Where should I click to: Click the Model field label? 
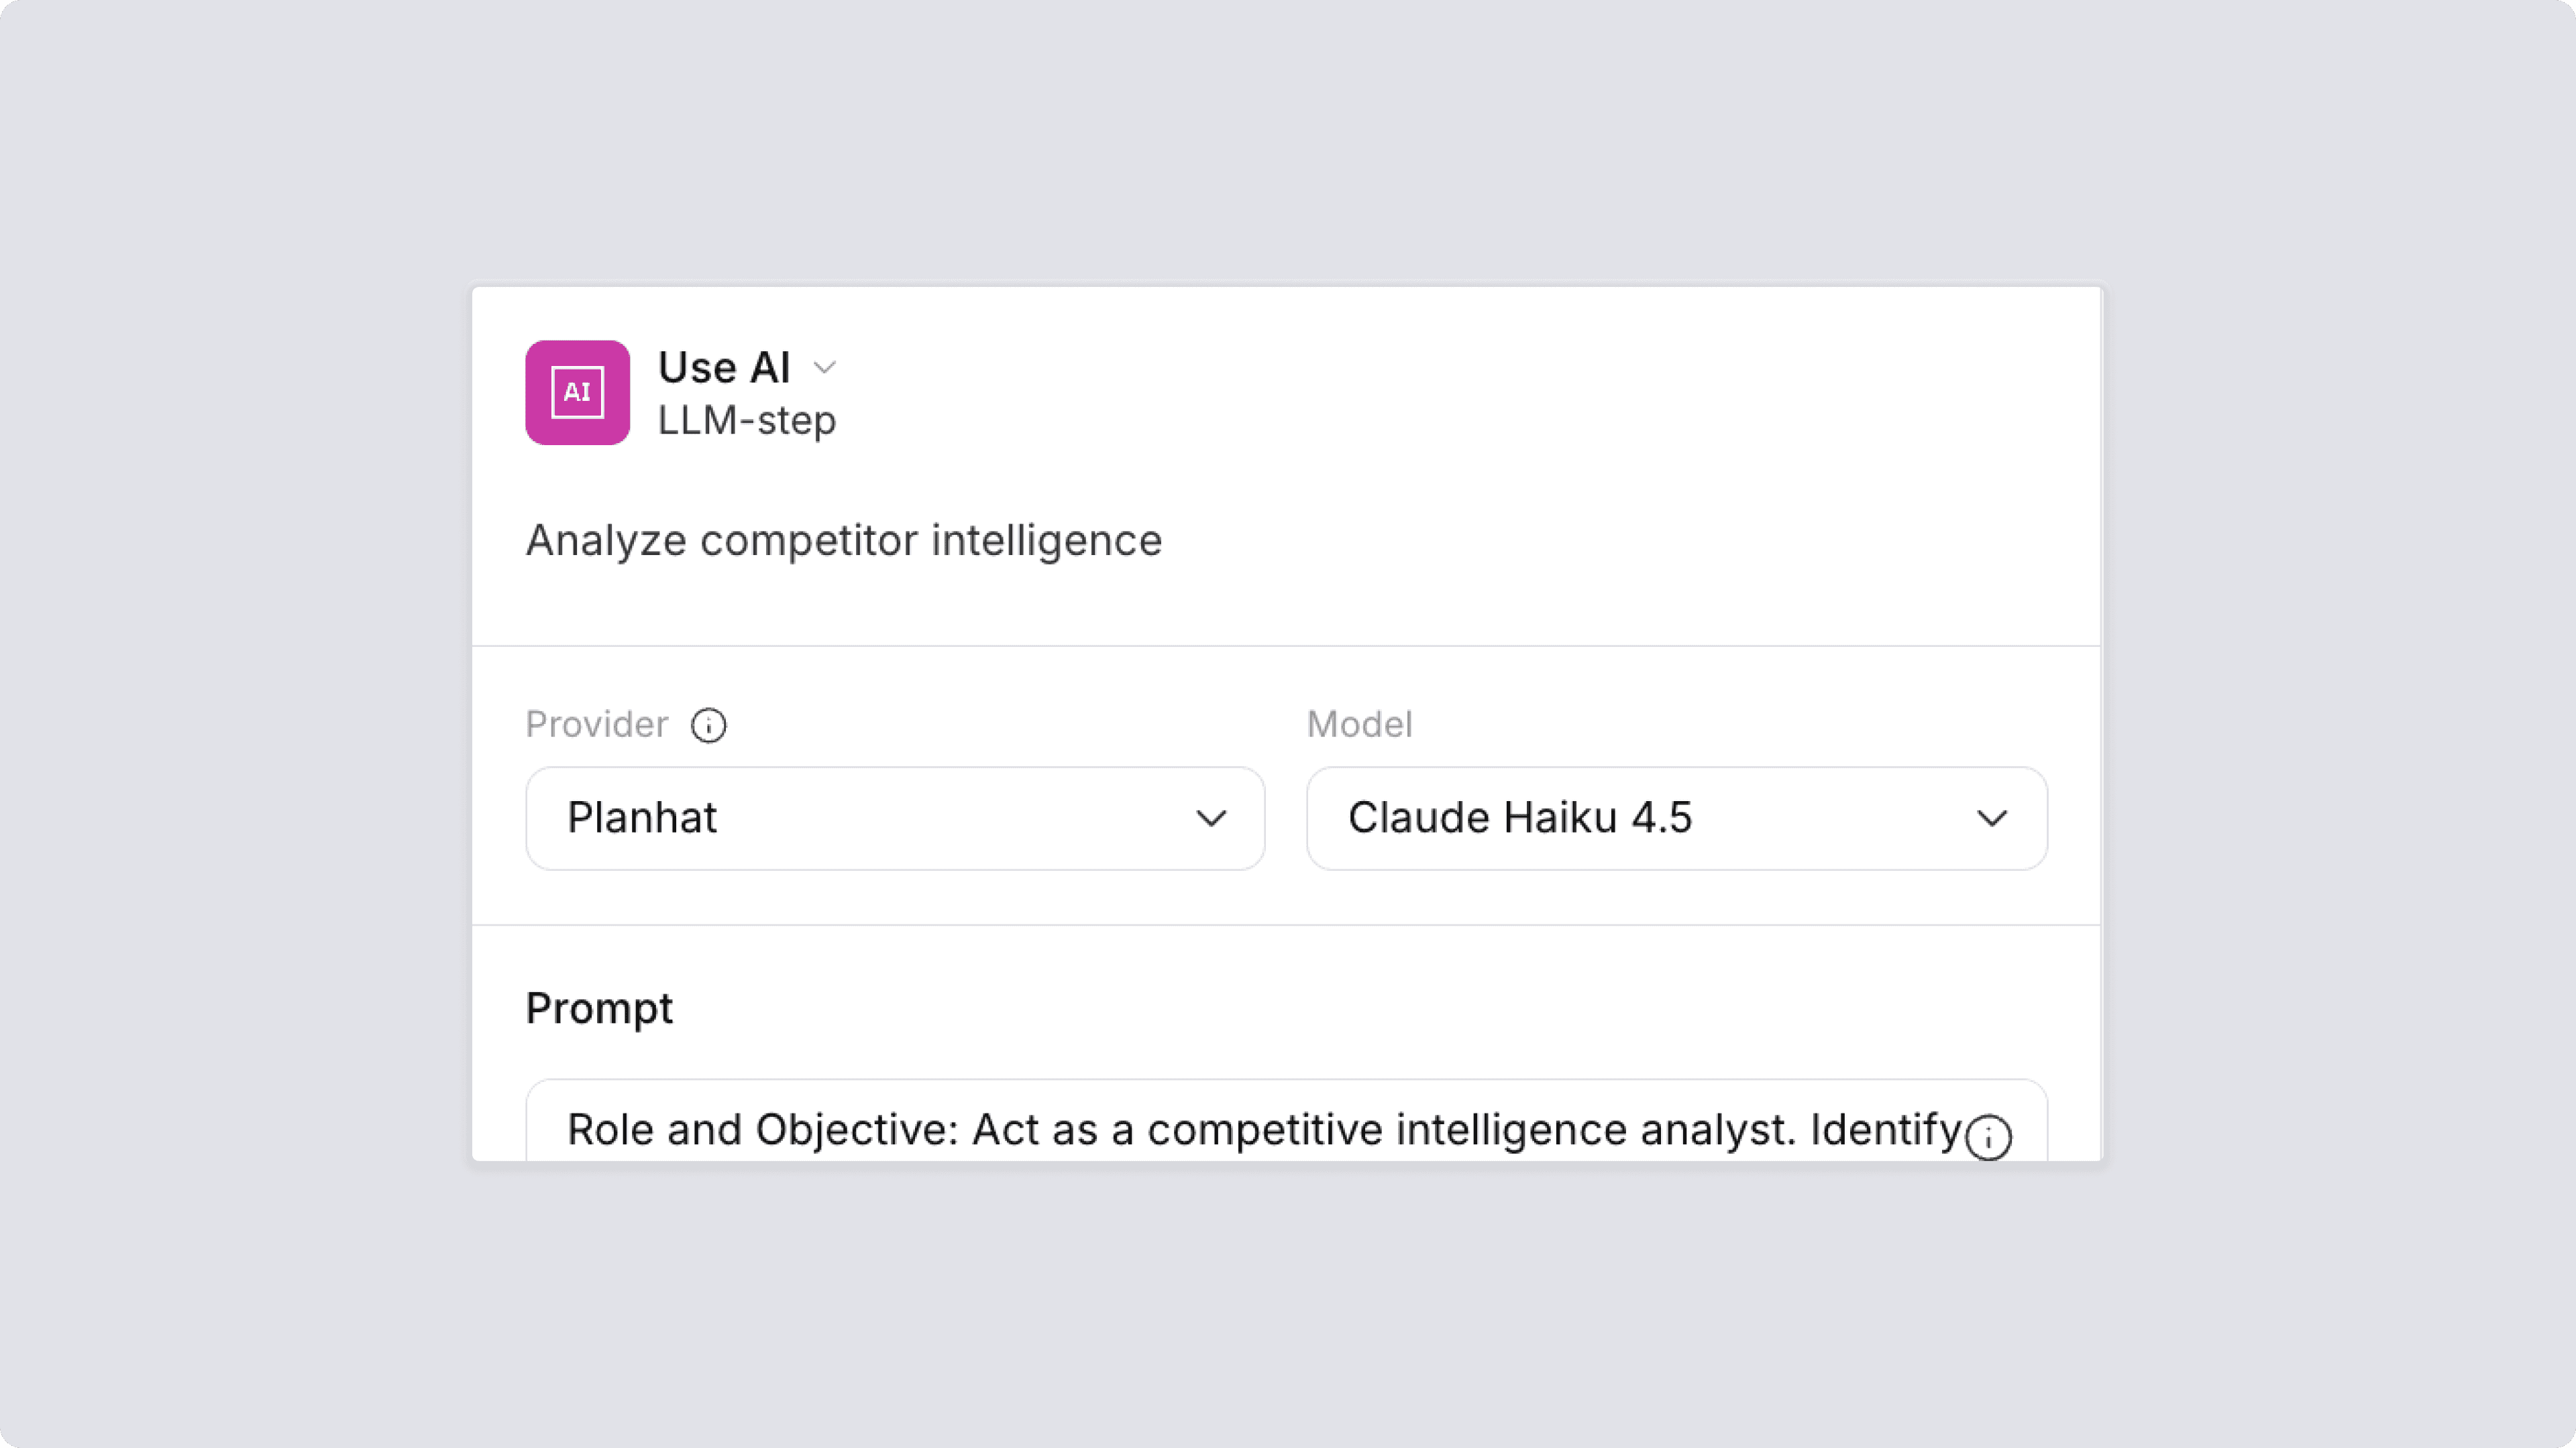click(x=1359, y=725)
